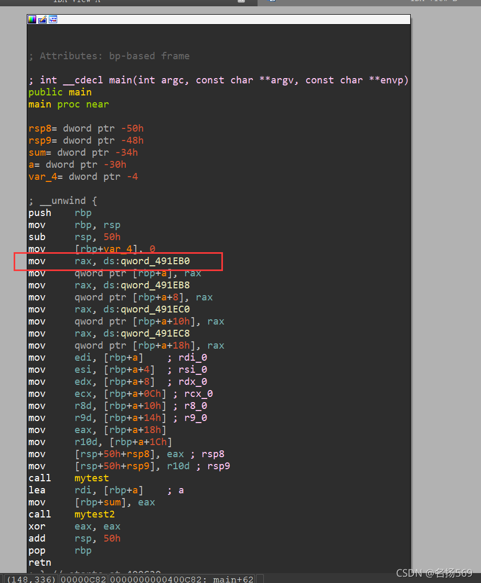Select 'mov qword ptr [rbp+a+10h], rax' line
The image size is (481, 583).
pyautogui.click(x=126, y=321)
